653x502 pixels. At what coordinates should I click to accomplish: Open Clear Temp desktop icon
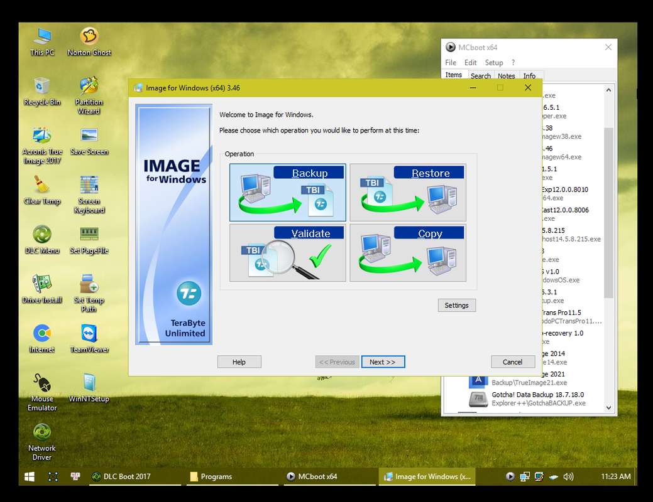point(42,191)
